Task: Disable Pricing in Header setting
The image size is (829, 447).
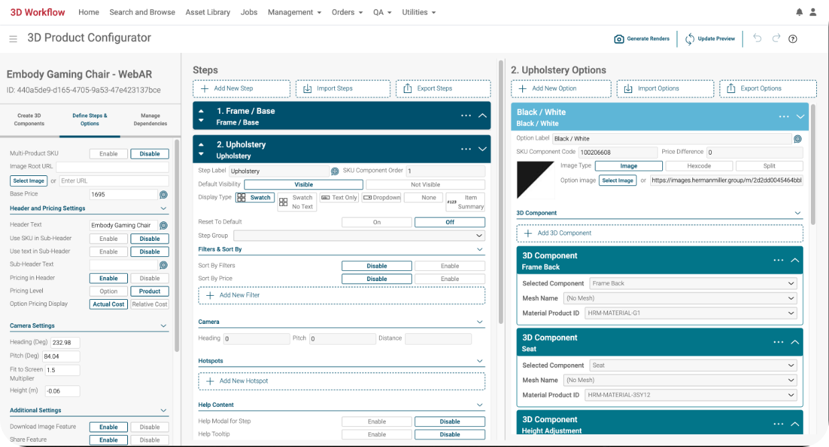Action: click(149, 278)
